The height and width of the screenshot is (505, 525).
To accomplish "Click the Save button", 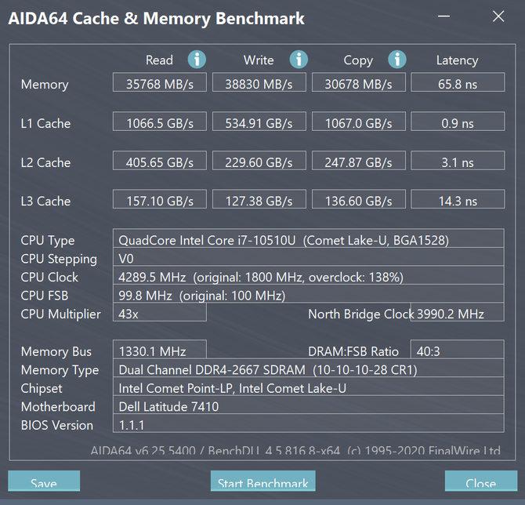I will tap(44, 481).
